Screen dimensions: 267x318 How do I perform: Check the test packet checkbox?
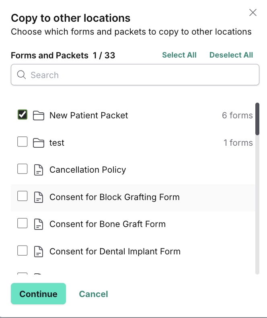click(x=23, y=141)
